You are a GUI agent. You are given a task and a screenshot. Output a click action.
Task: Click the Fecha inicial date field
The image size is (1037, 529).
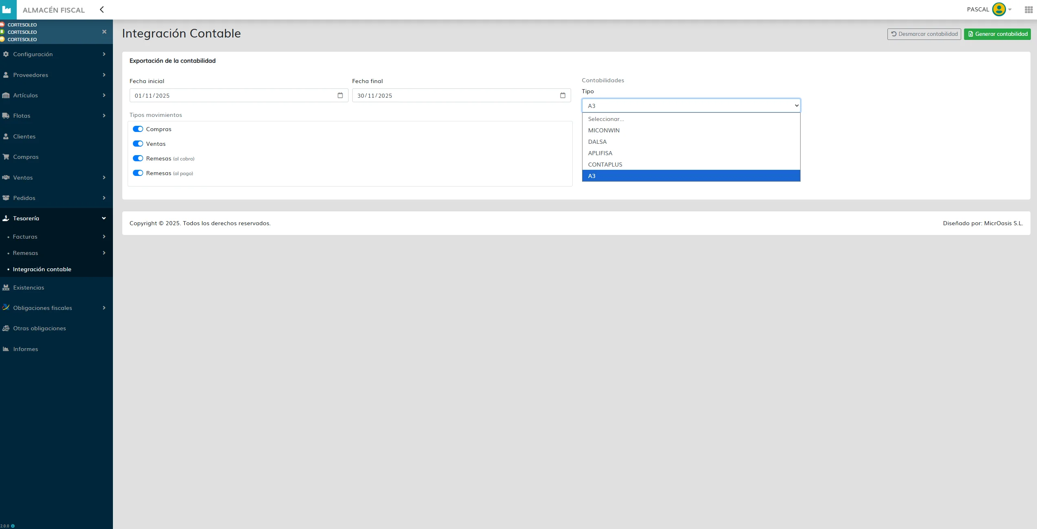tap(239, 95)
